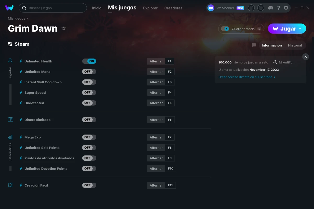Click the Steam platform icon
The image size is (314, 209).
10,44
